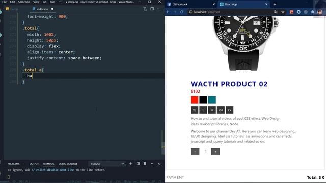326x183 pixels.
Task: Choose size XL
Action: point(195,110)
